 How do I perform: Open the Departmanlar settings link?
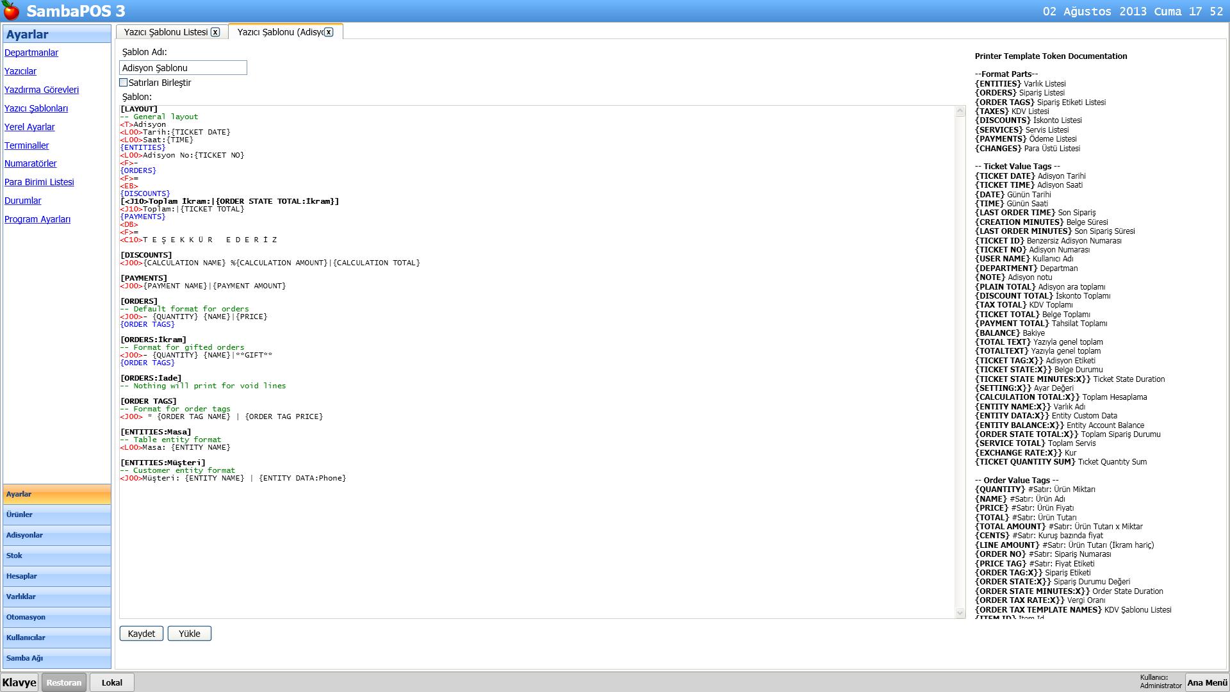[x=31, y=53]
